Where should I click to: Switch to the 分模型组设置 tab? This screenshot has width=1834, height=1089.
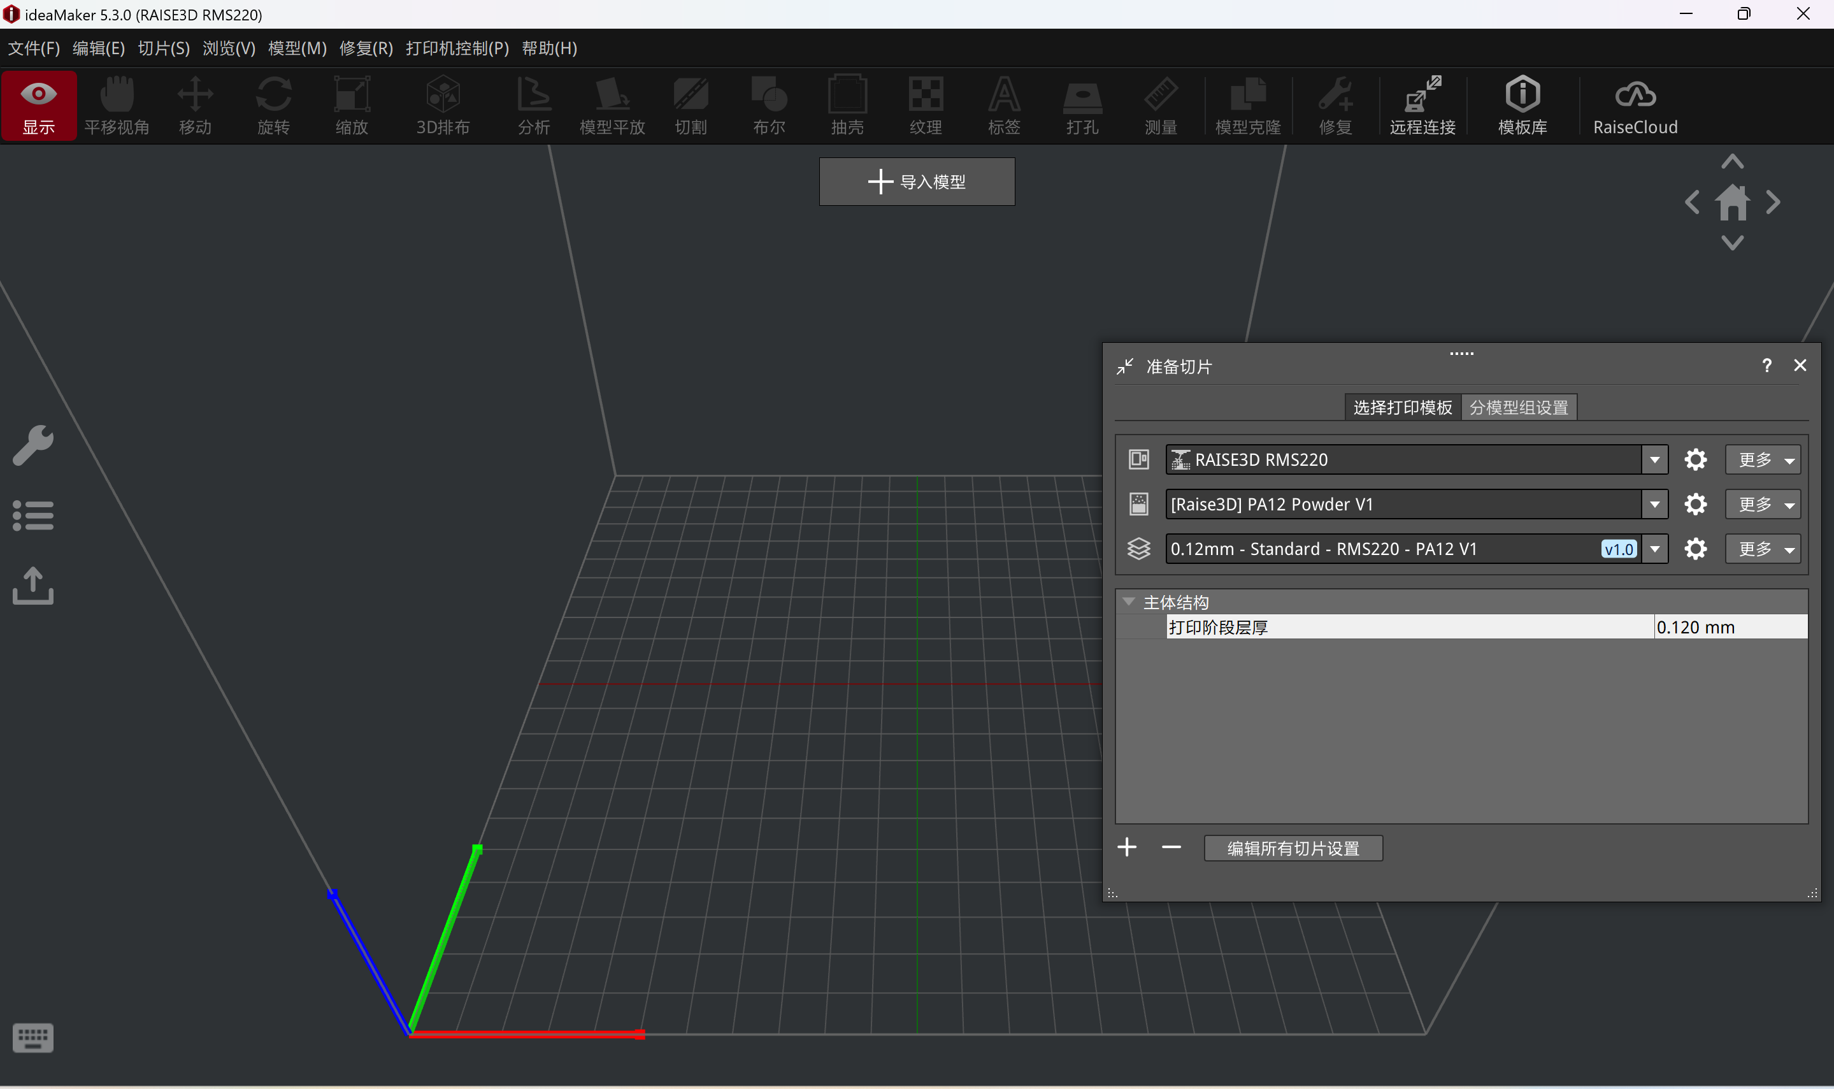click(x=1519, y=407)
